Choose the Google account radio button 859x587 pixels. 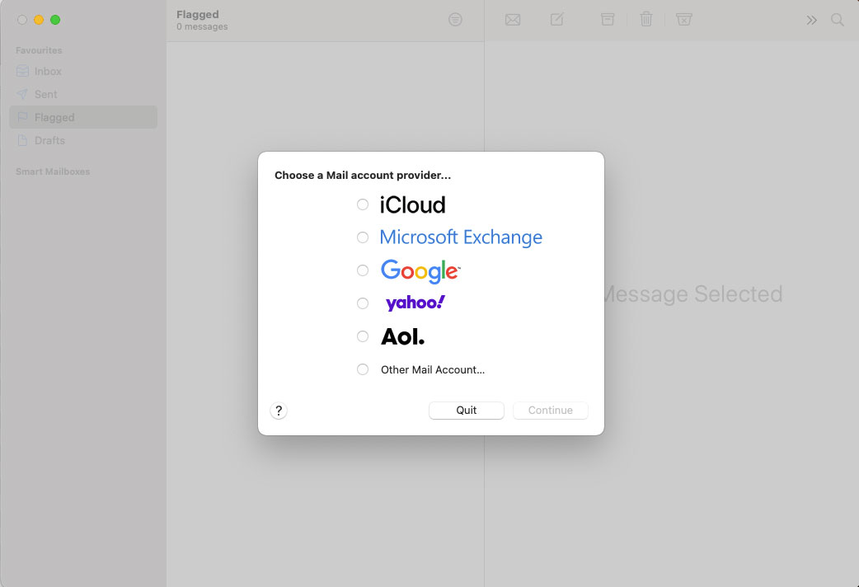pos(363,270)
